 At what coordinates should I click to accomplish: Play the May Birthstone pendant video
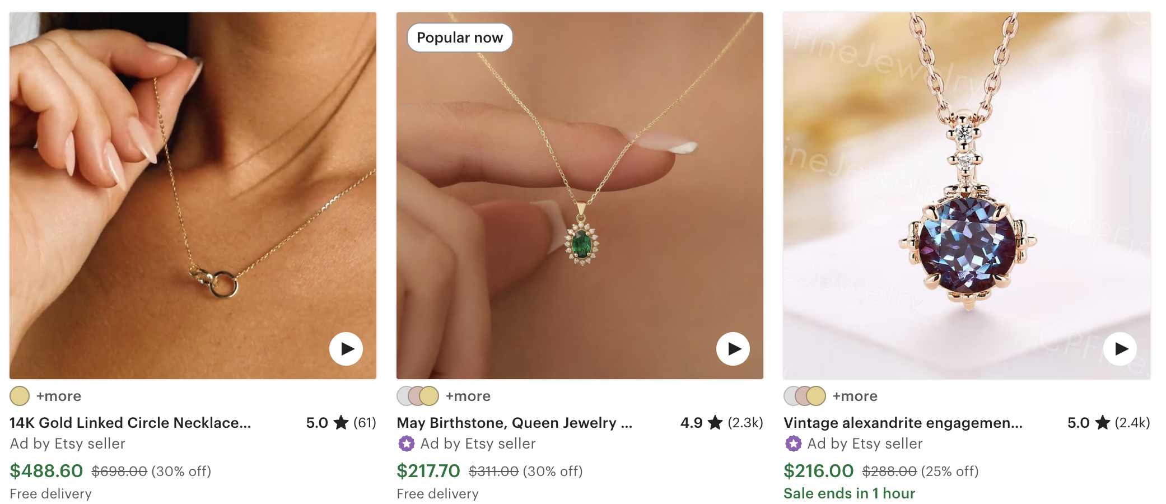tap(733, 348)
